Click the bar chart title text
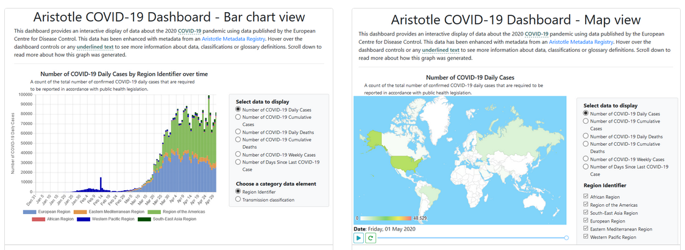This screenshot has width=685, height=250. pyautogui.click(x=124, y=74)
